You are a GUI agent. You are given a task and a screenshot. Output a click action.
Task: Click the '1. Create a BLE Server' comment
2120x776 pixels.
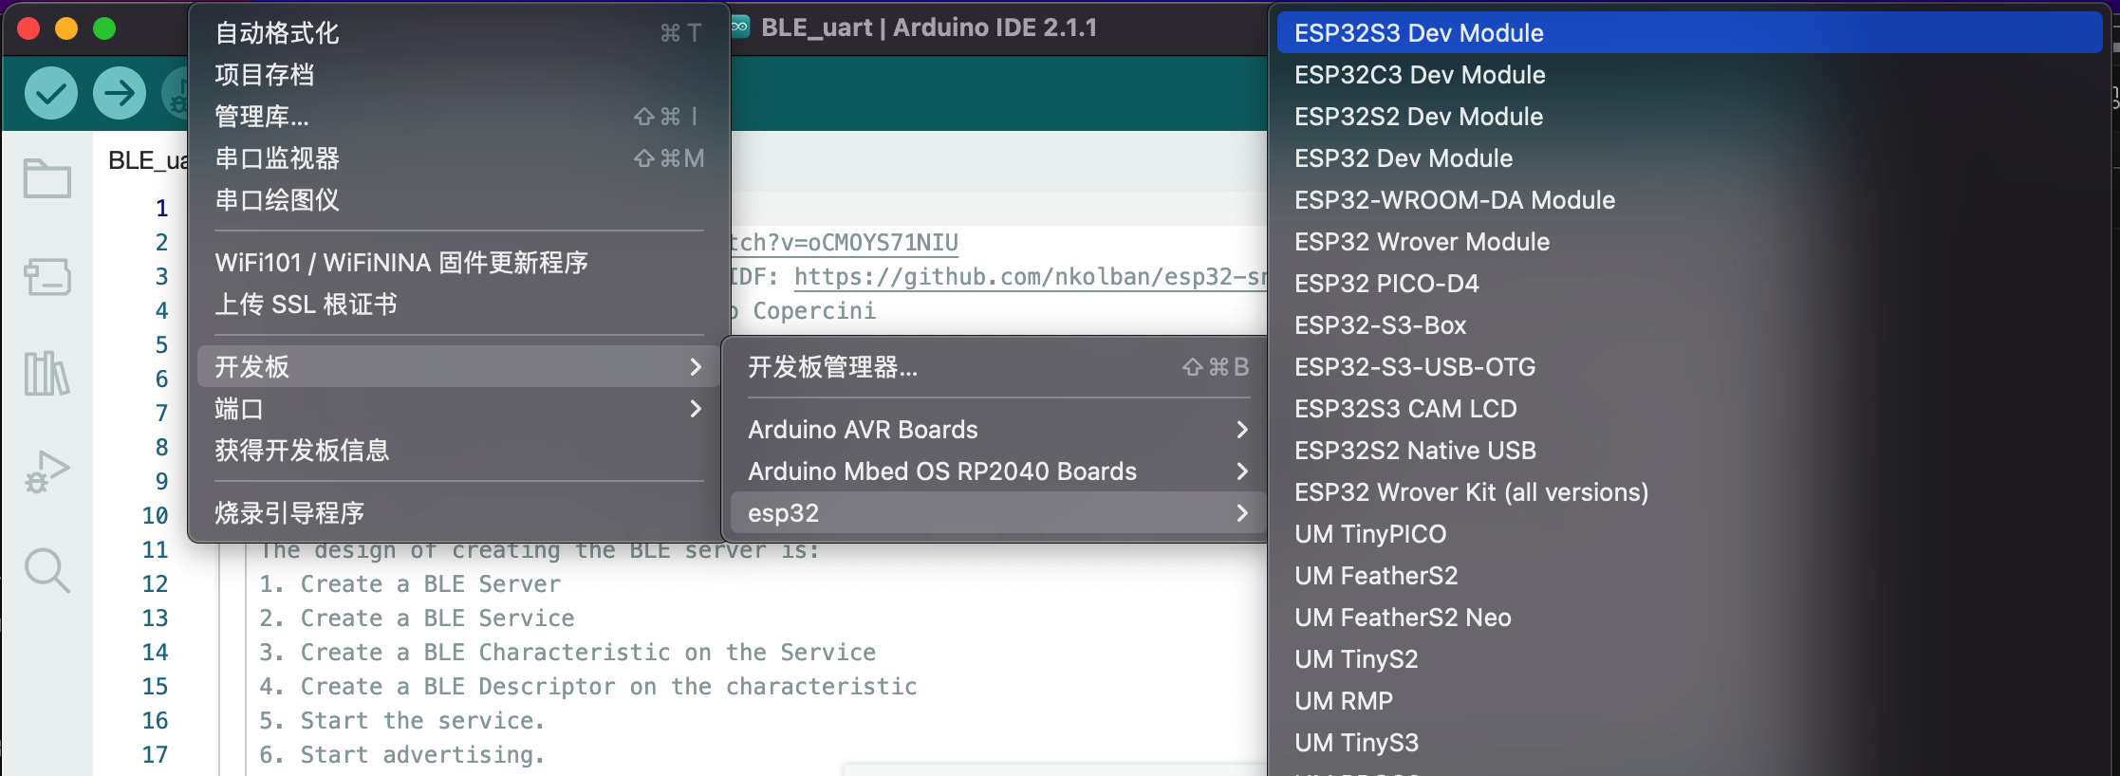(410, 584)
